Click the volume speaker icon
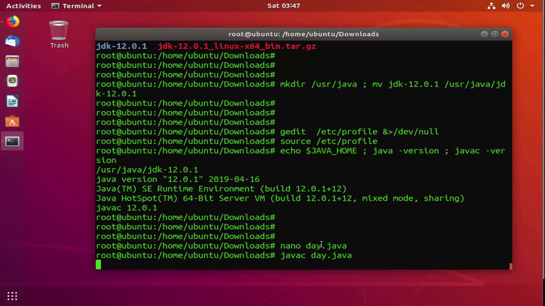The width and height of the screenshot is (545, 306). pyautogui.click(x=506, y=6)
